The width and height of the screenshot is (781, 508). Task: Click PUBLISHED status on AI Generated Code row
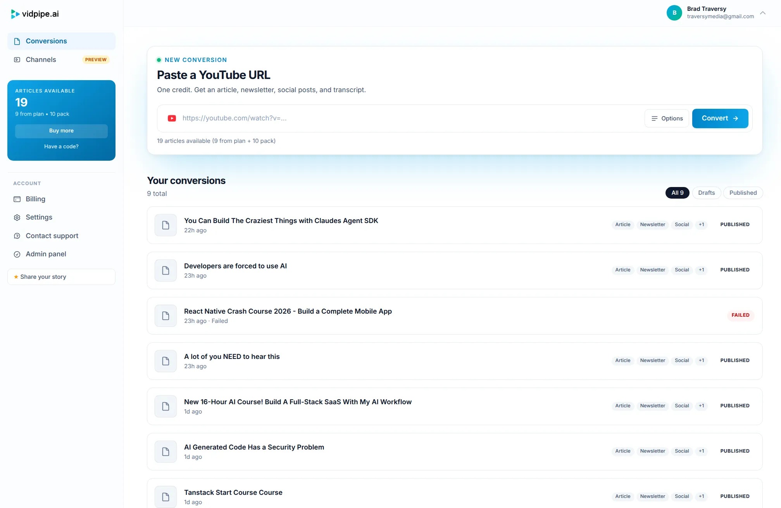point(734,451)
